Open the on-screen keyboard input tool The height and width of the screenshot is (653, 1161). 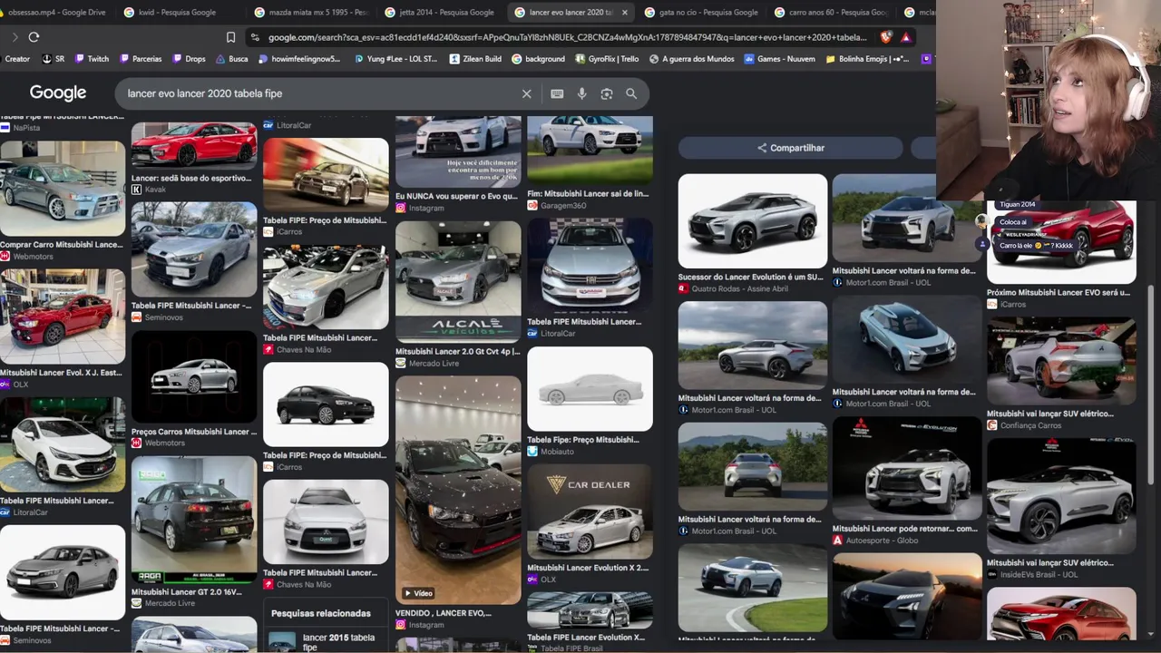pyautogui.click(x=557, y=93)
